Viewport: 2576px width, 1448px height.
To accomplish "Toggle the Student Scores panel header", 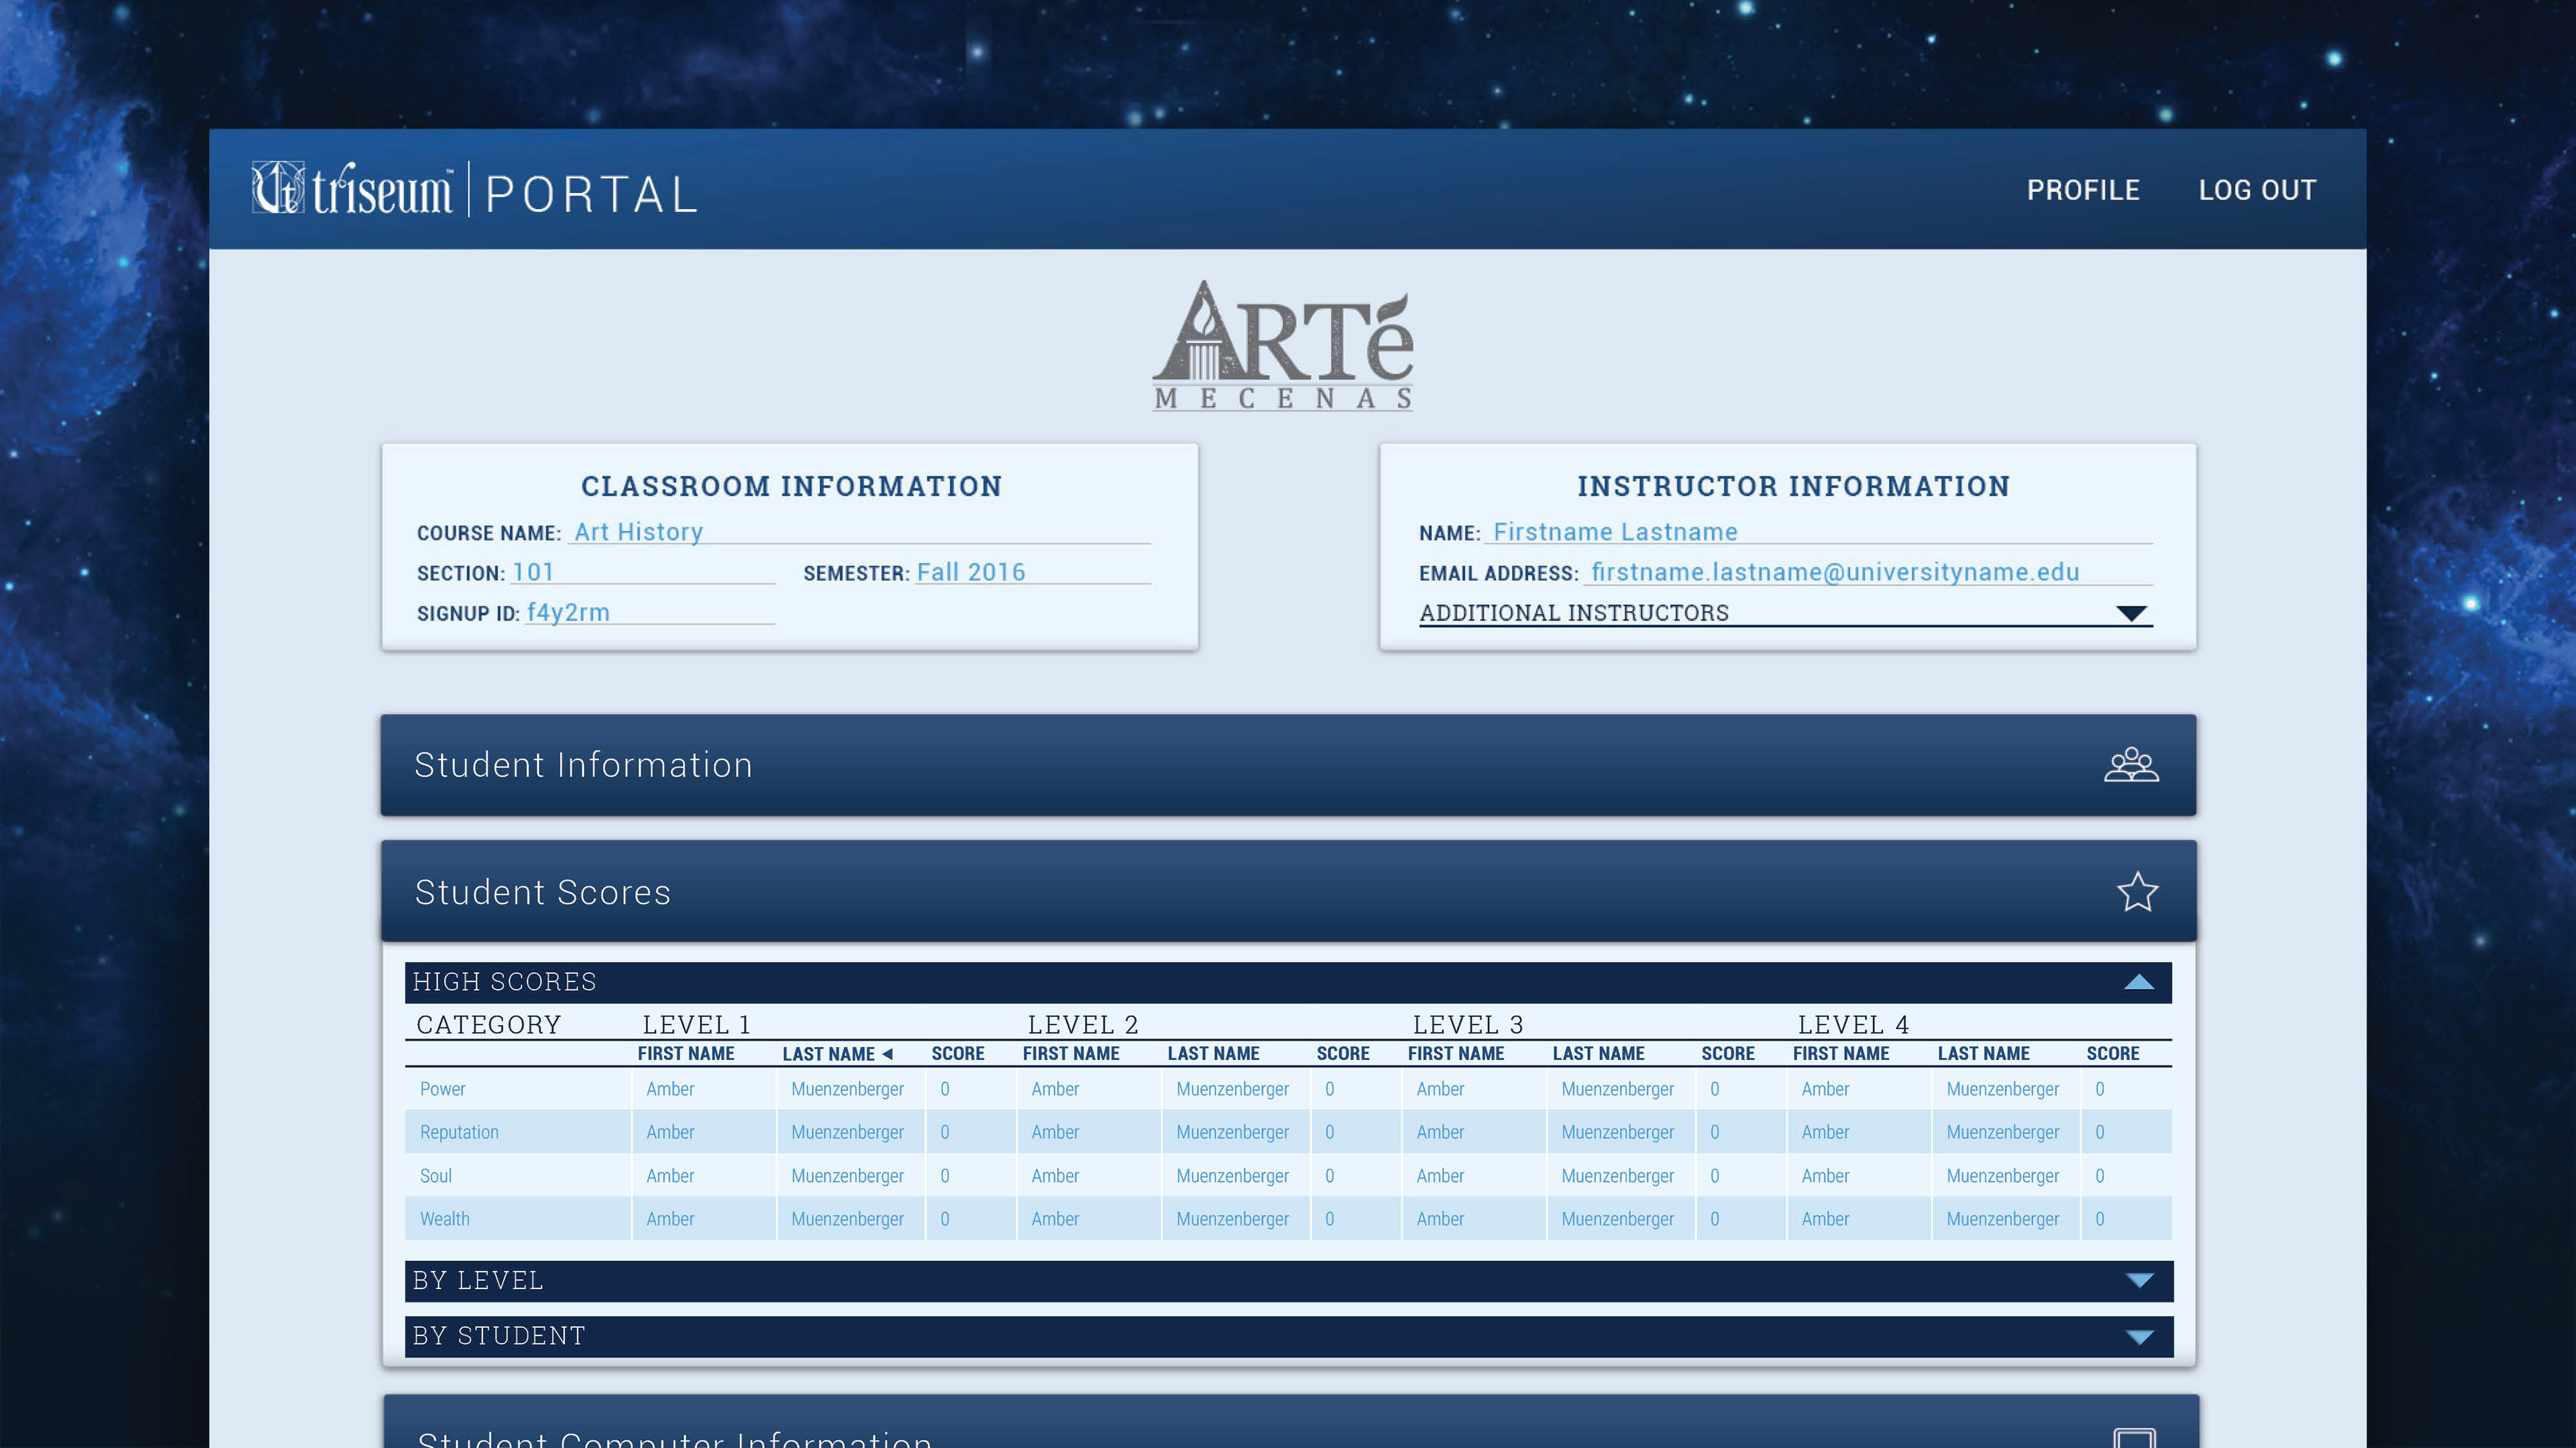I will pyautogui.click(x=1288, y=892).
